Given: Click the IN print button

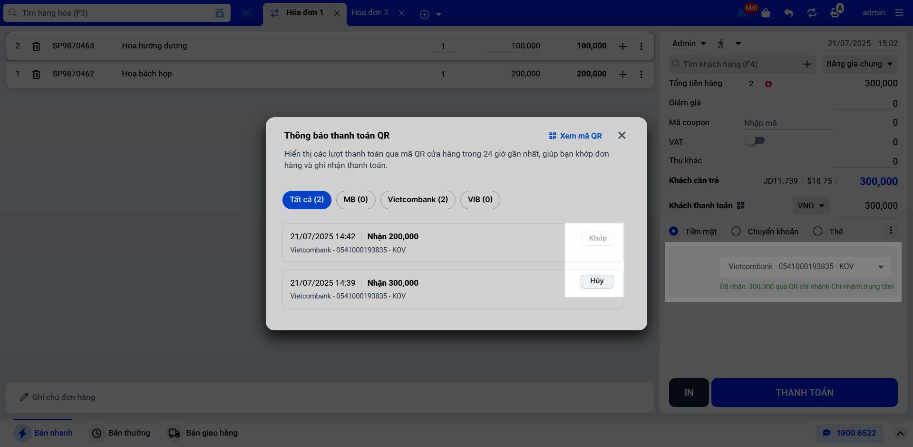Looking at the screenshot, I should click(689, 392).
